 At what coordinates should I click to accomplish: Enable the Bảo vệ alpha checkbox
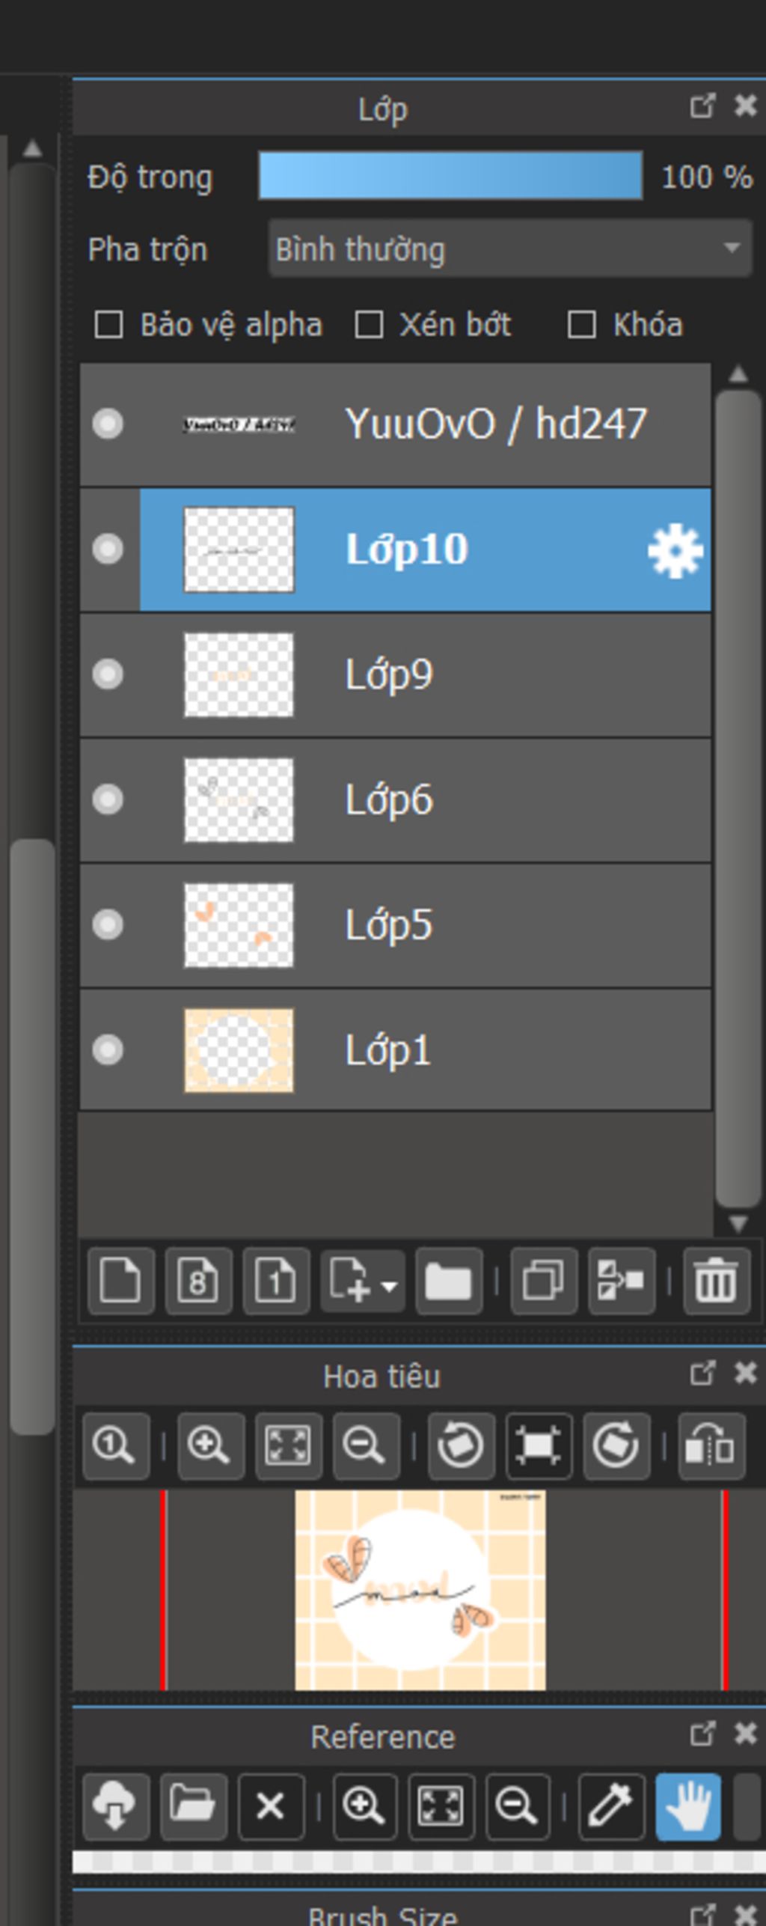(x=109, y=326)
